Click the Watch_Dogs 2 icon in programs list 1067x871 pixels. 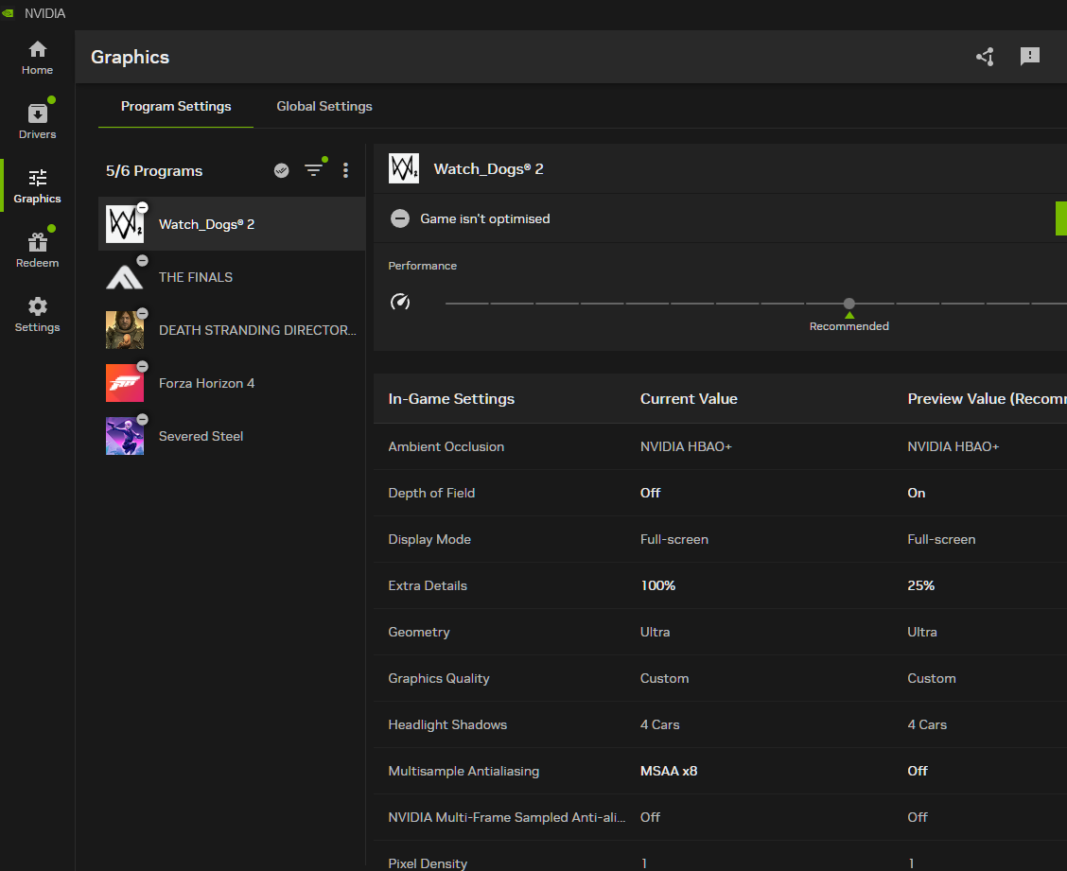pyautogui.click(x=125, y=224)
